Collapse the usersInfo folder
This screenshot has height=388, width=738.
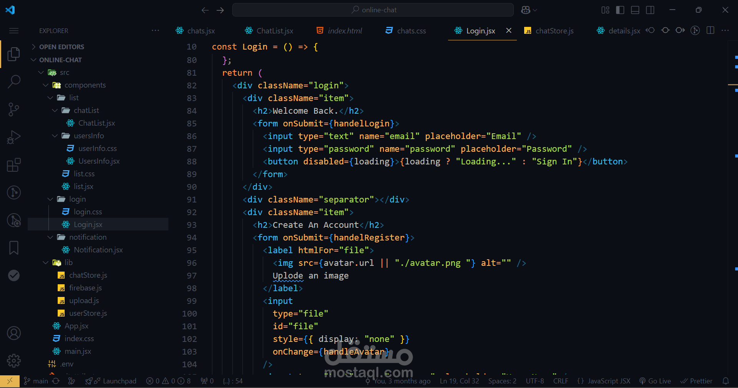click(x=88, y=136)
